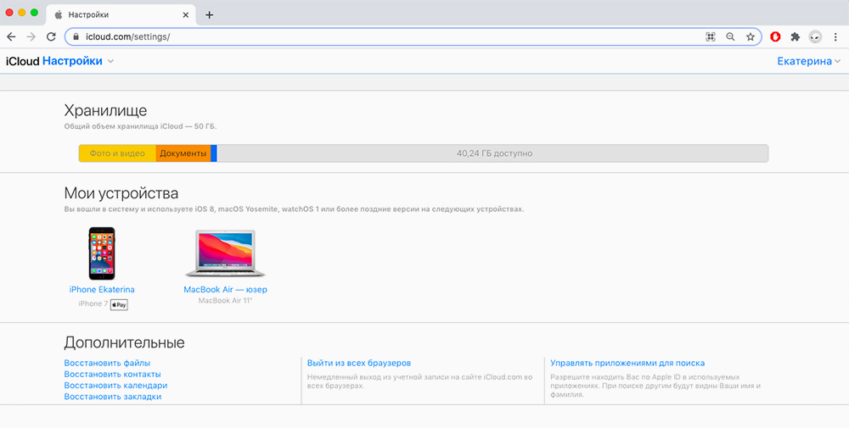Go back with the browser back arrow
Image resolution: width=849 pixels, height=428 pixels.
pyautogui.click(x=11, y=36)
